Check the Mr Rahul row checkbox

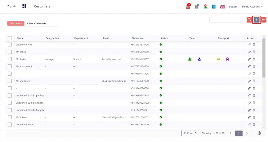pyautogui.click(x=10, y=52)
